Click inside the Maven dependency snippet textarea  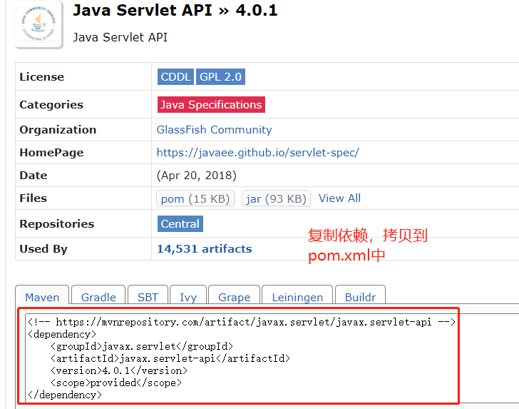pyautogui.click(x=272, y=358)
